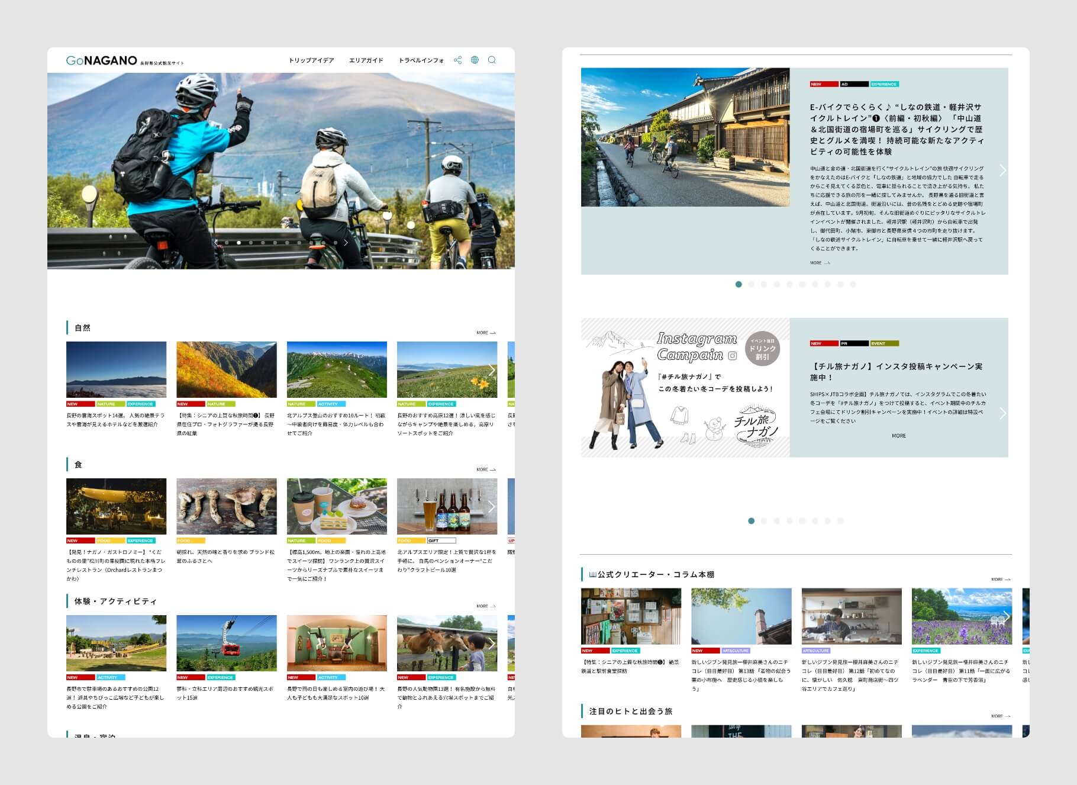Open article 長野の雲海スポット14選

tap(116, 420)
